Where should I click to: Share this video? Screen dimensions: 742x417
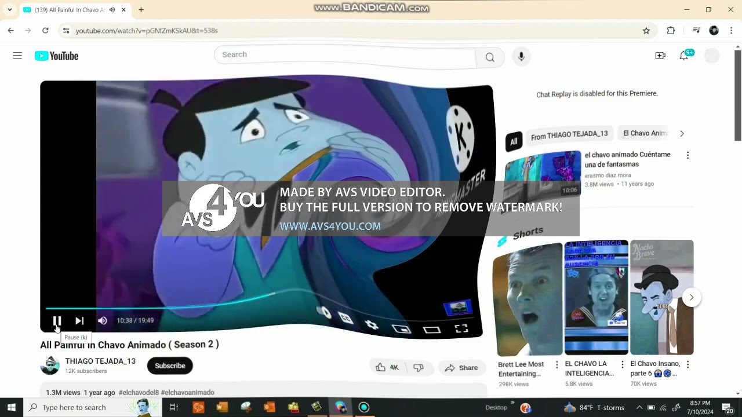click(x=461, y=367)
